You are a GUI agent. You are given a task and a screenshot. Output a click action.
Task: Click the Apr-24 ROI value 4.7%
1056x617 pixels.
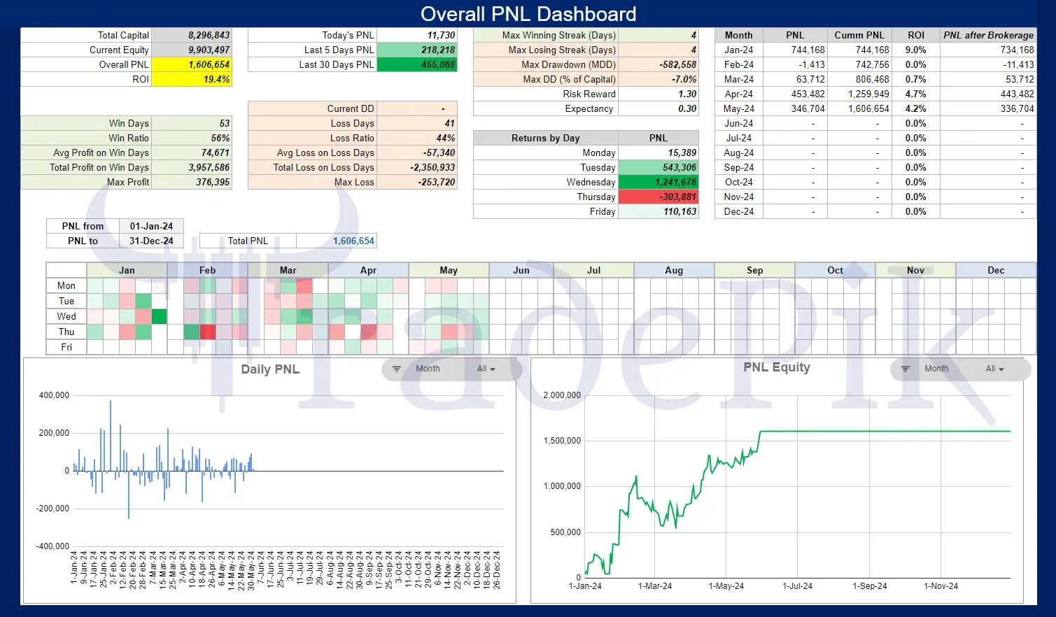[916, 94]
